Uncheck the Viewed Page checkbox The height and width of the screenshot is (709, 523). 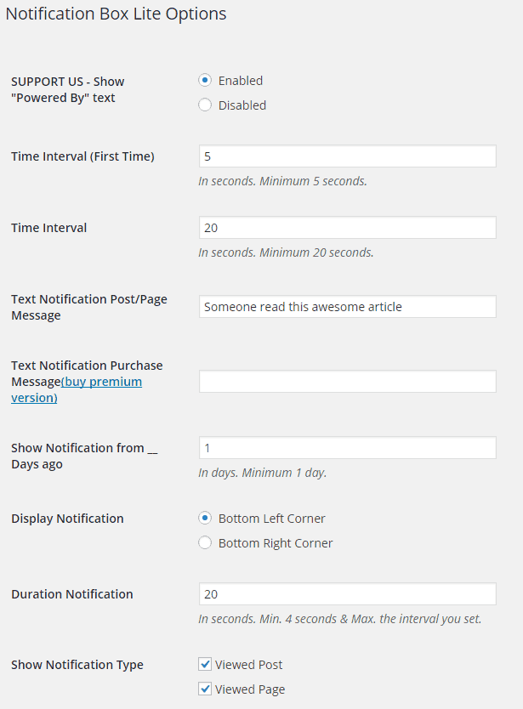pos(204,689)
